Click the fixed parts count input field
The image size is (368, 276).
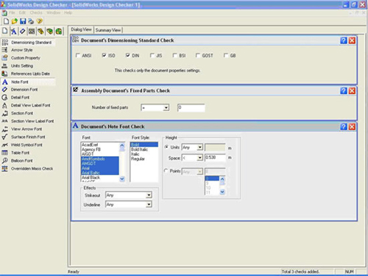coord(191,107)
